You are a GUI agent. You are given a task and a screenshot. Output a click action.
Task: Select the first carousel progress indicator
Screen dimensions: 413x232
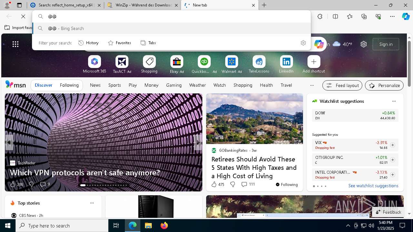pyautogui.click(x=83, y=185)
